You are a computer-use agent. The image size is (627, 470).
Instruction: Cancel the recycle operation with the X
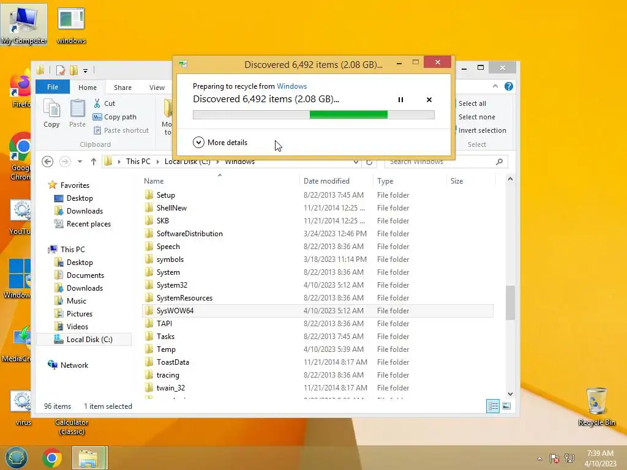(429, 100)
